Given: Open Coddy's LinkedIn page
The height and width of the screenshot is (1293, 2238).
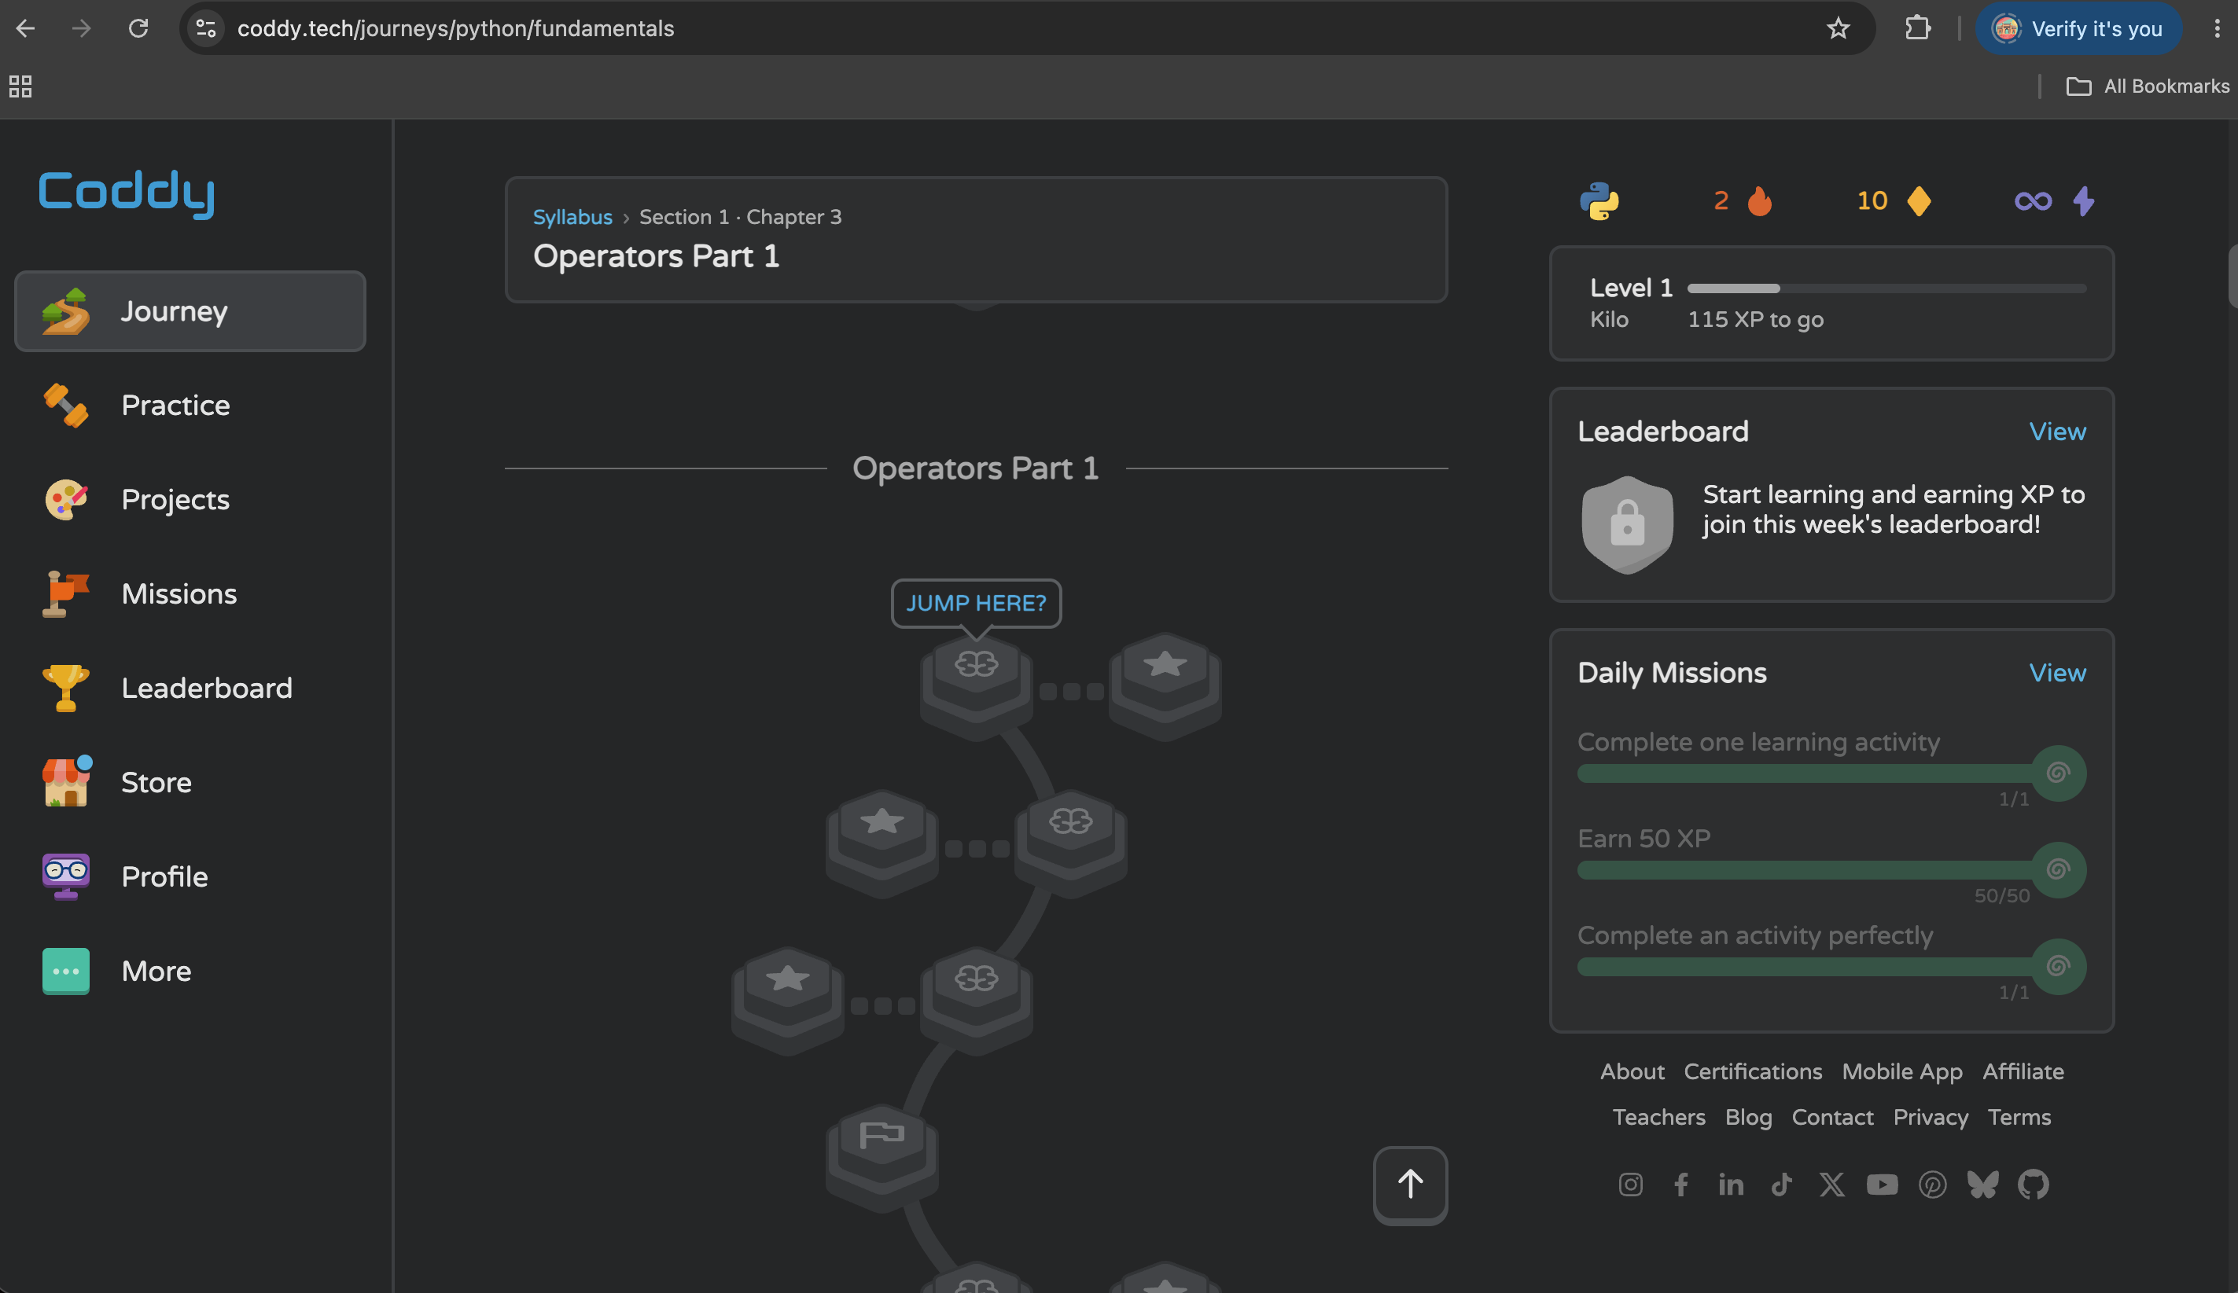Looking at the screenshot, I should (x=1730, y=1185).
